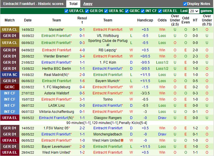Screen dimensions: 214x156
Task: Click the 3-4 result of Werder Bremen match
Action: pyautogui.click(x=82, y=56)
